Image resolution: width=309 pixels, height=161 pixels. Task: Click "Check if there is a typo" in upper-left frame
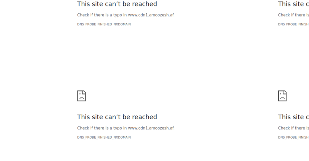tap(100, 15)
